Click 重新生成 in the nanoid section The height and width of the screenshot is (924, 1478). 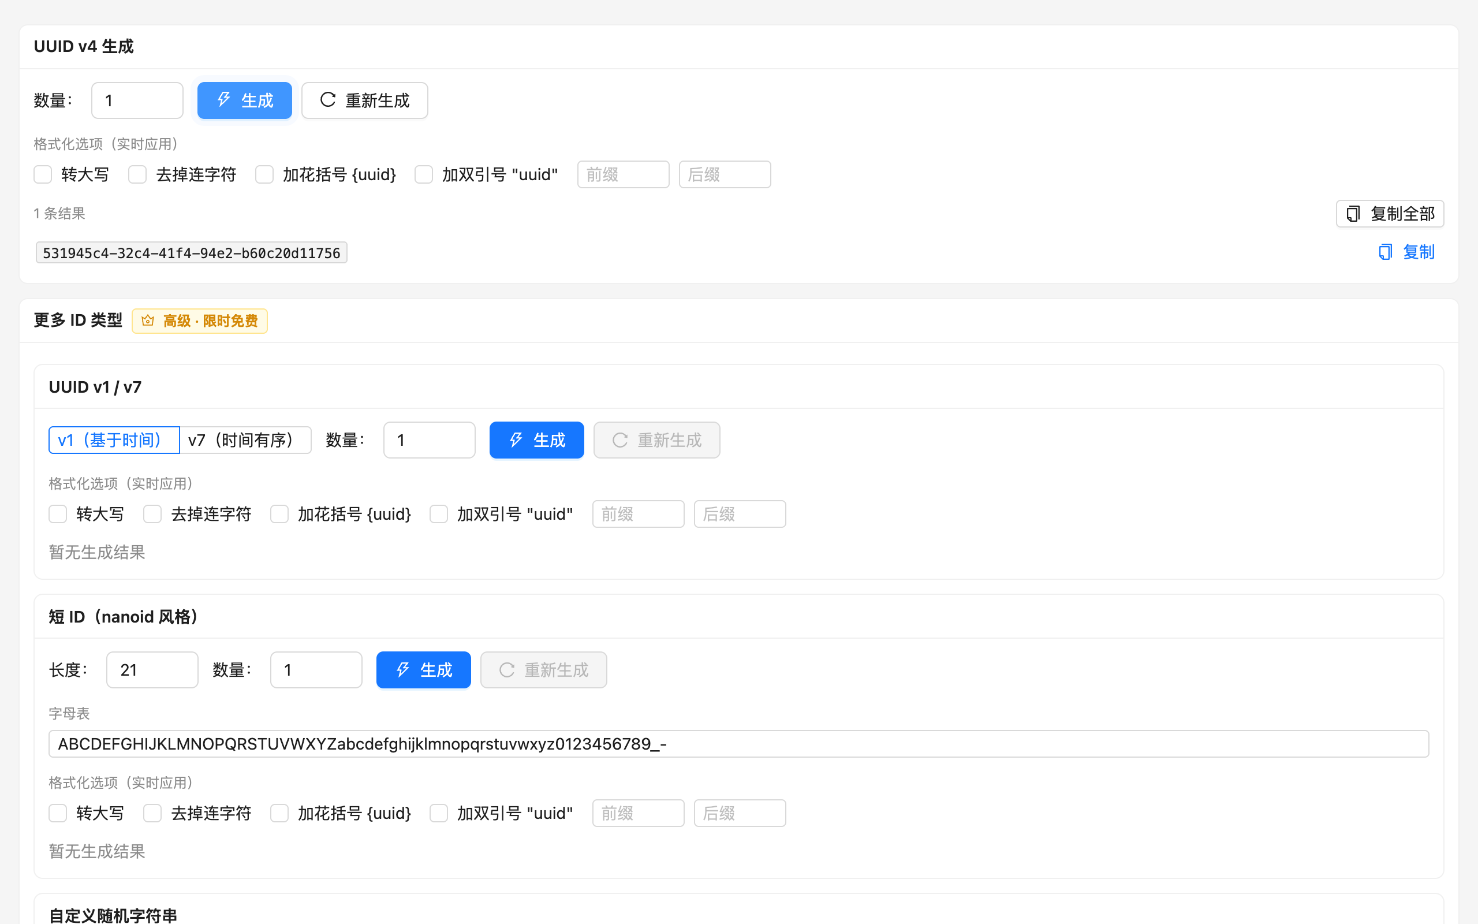[x=543, y=670]
